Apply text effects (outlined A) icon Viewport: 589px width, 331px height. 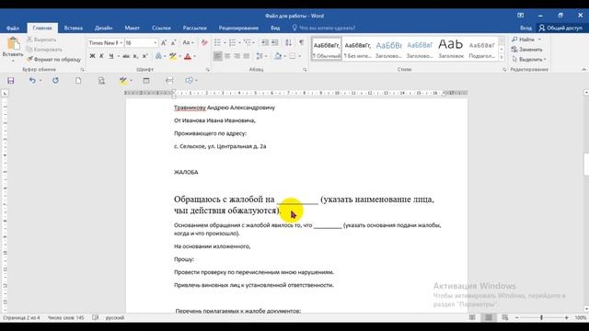pos(158,56)
